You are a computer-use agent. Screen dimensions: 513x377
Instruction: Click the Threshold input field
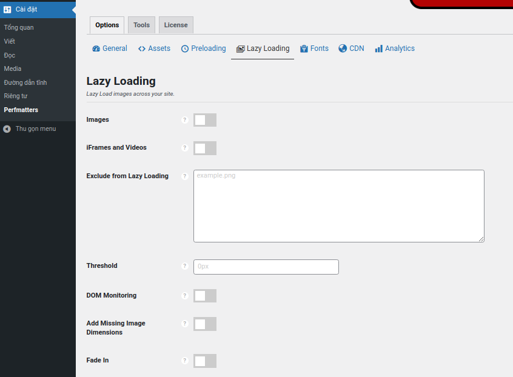coord(266,267)
